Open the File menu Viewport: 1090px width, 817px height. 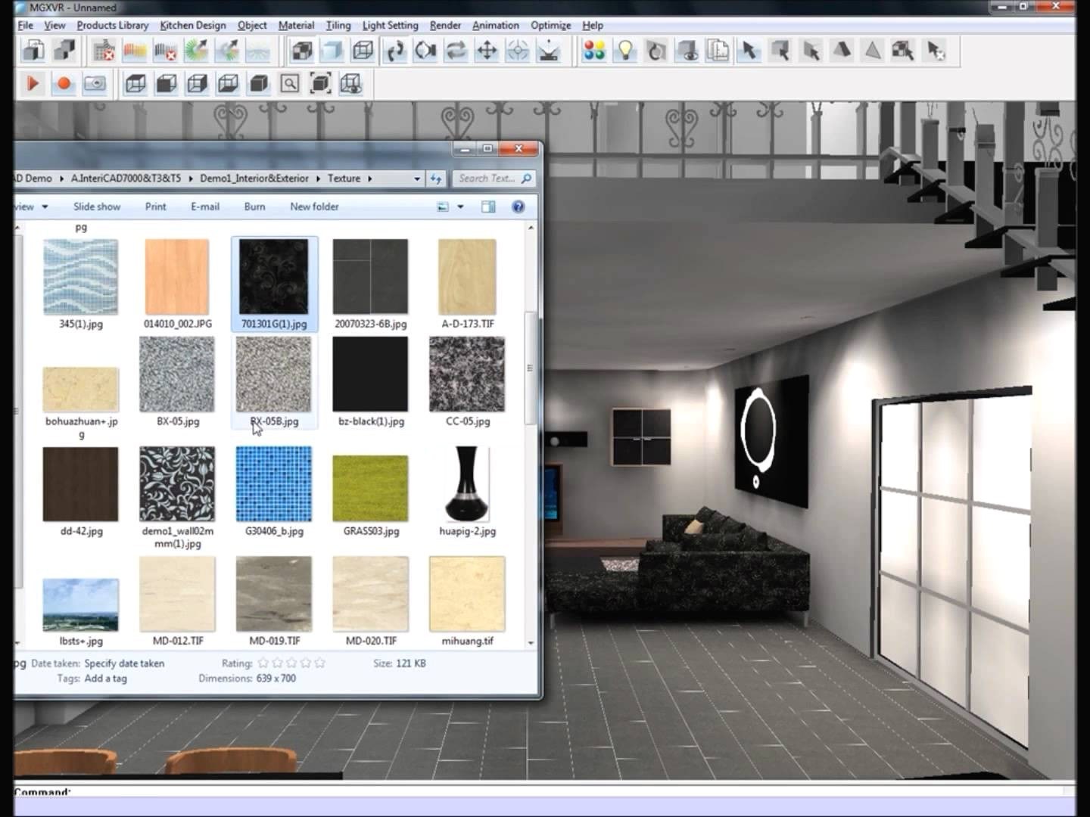pos(25,25)
